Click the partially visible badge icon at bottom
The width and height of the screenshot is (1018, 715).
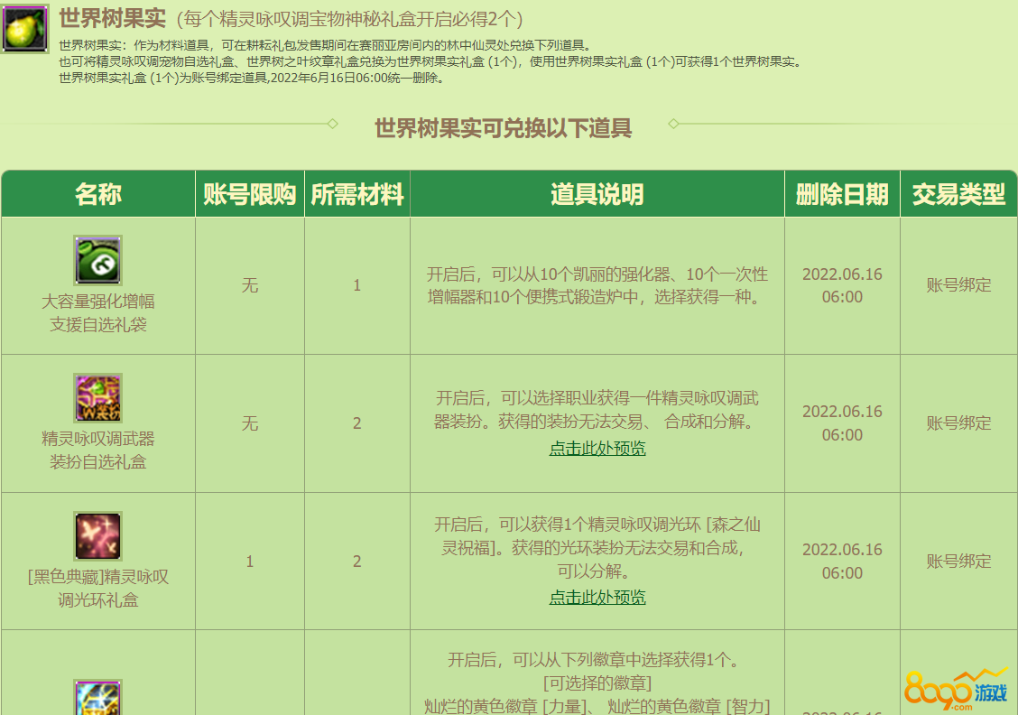[97, 698]
